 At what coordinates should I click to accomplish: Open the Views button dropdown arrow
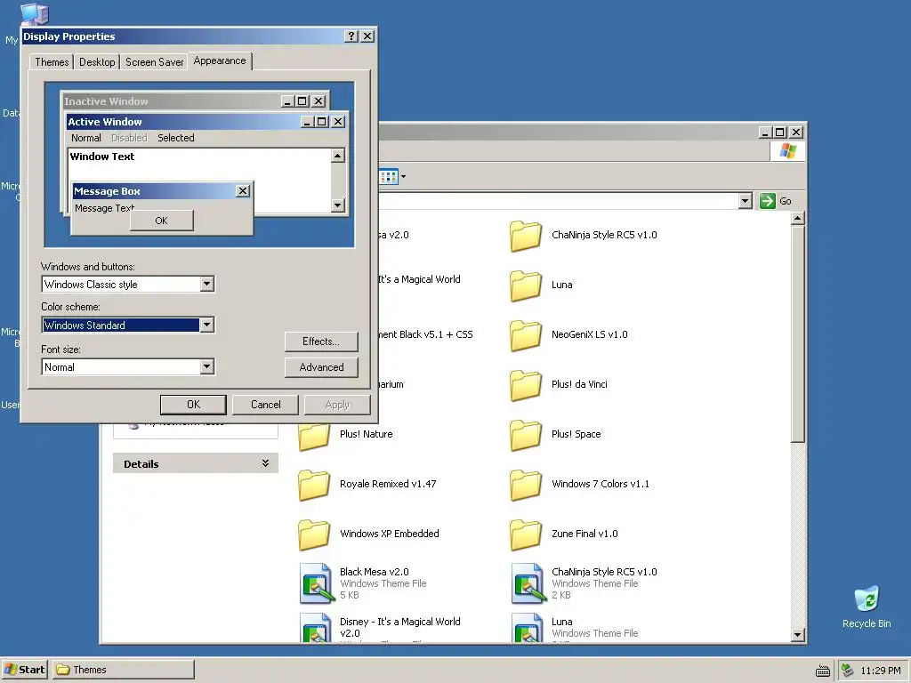(403, 177)
